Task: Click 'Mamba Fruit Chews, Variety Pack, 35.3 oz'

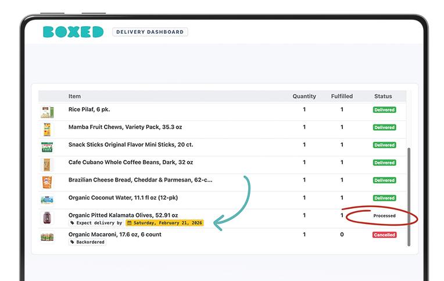Action: point(125,127)
